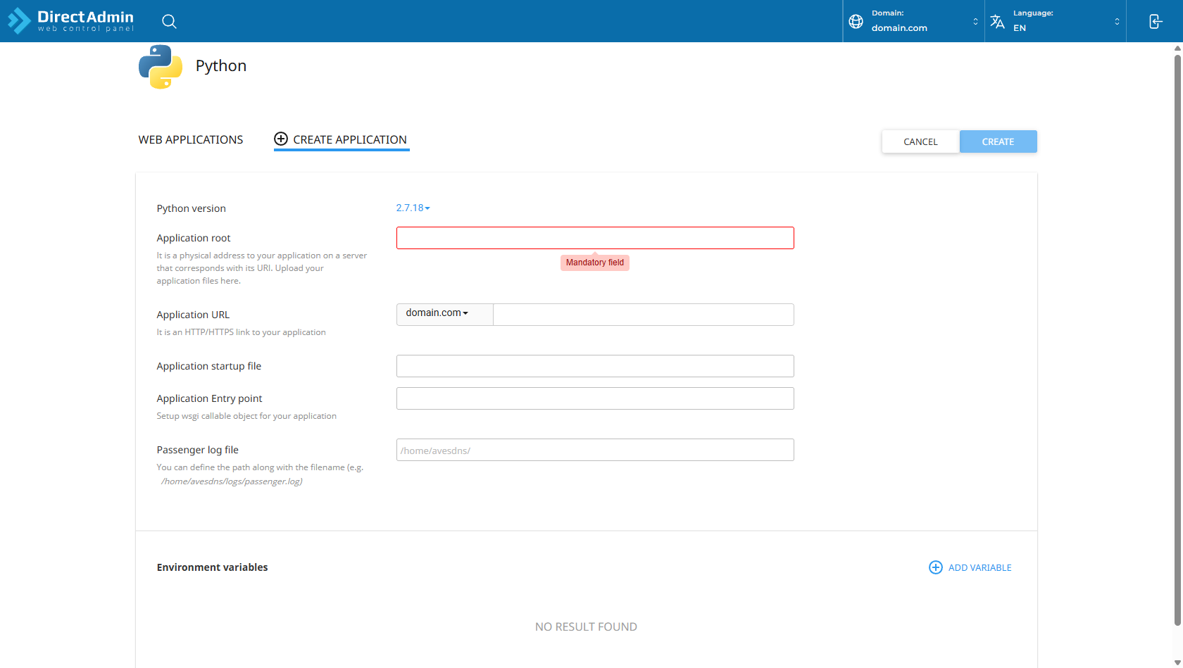Switch to Web Applications tab
The width and height of the screenshot is (1183, 668).
click(191, 139)
